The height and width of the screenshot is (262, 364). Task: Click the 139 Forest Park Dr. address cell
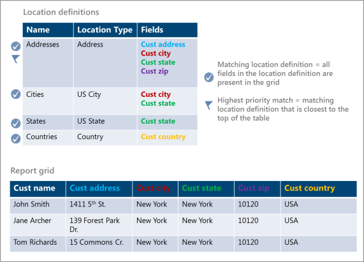click(x=99, y=225)
